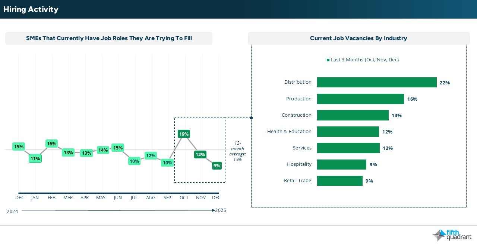Click the OCT label on the month axis
The image size is (477, 248).
(184, 198)
